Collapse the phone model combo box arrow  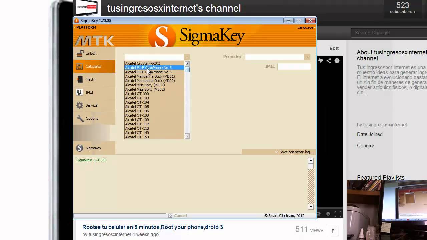click(187, 57)
